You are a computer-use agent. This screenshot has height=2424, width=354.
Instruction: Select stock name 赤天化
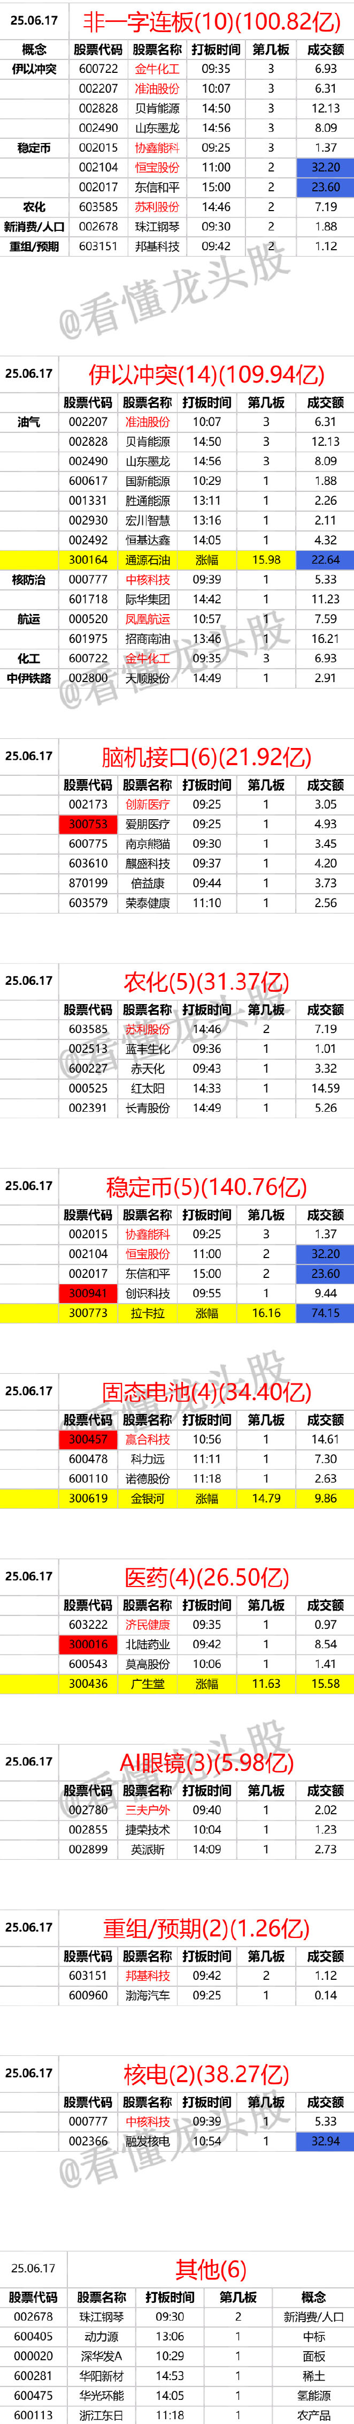tap(148, 1069)
